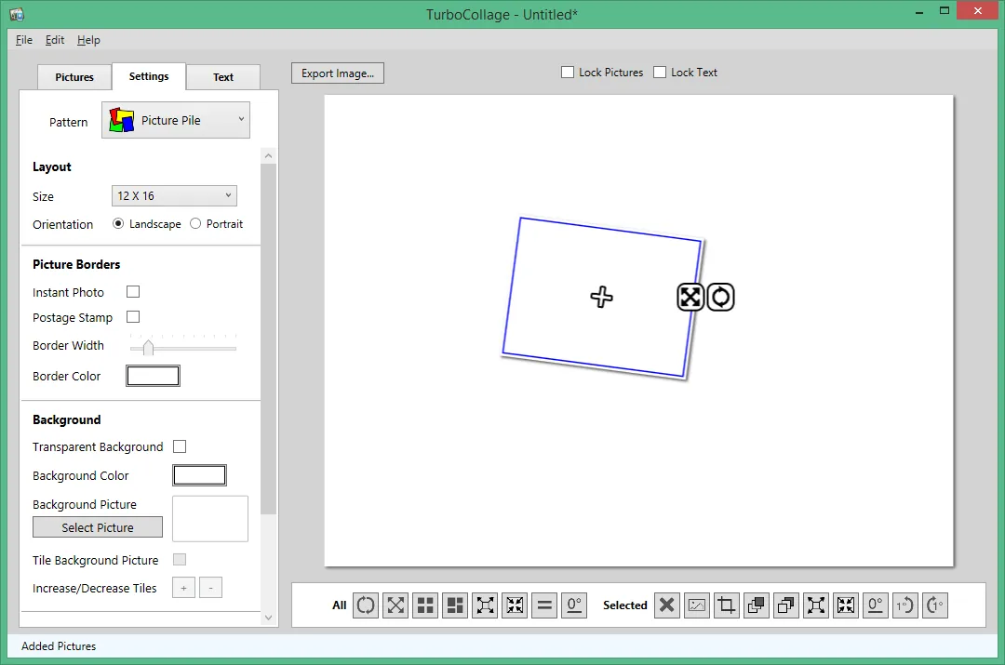
Task: Delete the selected picture with the X icon
Action: pyautogui.click(x=666, y=605)
